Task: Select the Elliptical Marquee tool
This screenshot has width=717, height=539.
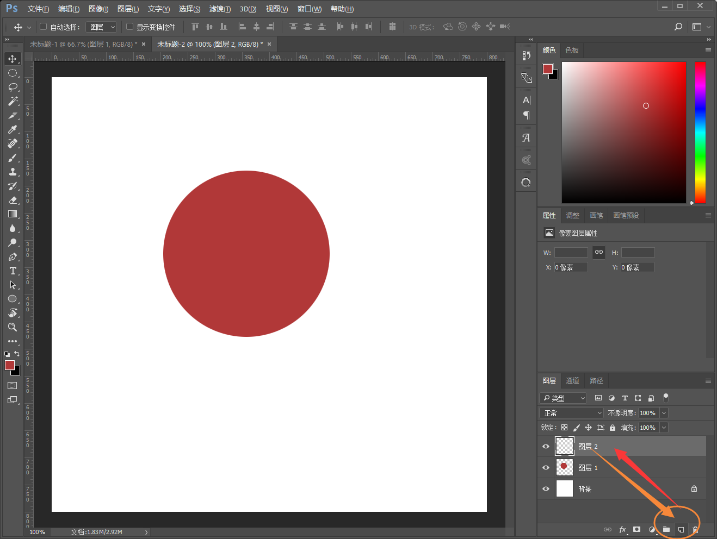Action: click(x=13, y=73)
